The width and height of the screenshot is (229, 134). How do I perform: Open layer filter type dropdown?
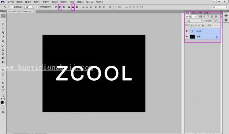[x=191, y=17]
